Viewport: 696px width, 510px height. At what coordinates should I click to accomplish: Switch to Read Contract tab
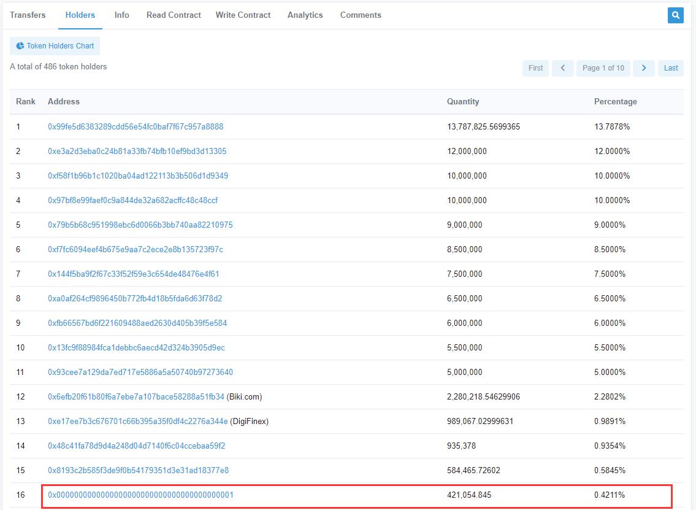pyautogui.click(x=174, y=15)
